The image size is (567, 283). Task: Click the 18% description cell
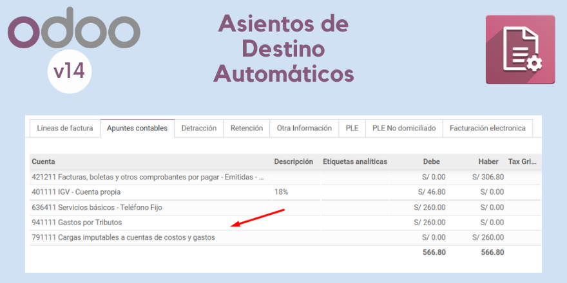(x=281, y=192)
